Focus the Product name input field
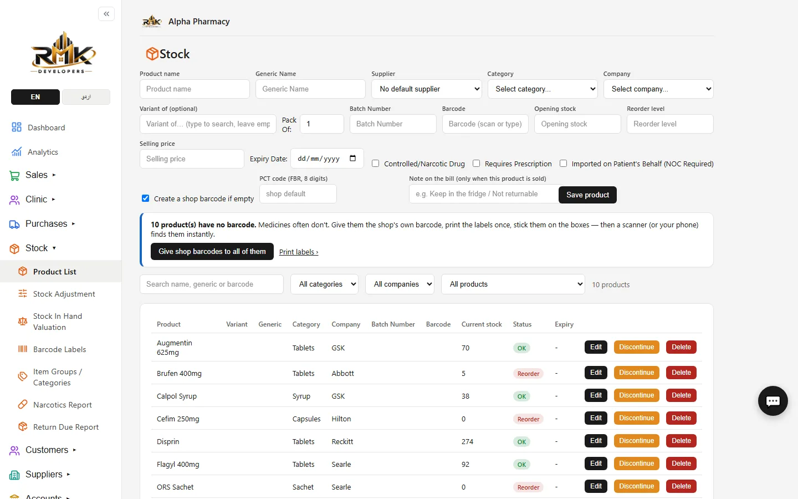 (195, 89)
